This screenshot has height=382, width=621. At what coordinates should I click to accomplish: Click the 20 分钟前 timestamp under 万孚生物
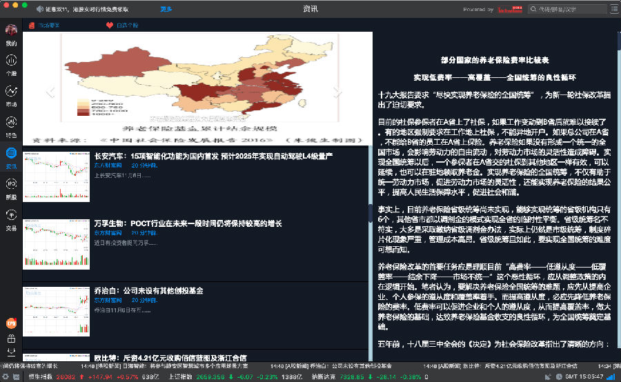pyautogui.click(x=145, y=233)
